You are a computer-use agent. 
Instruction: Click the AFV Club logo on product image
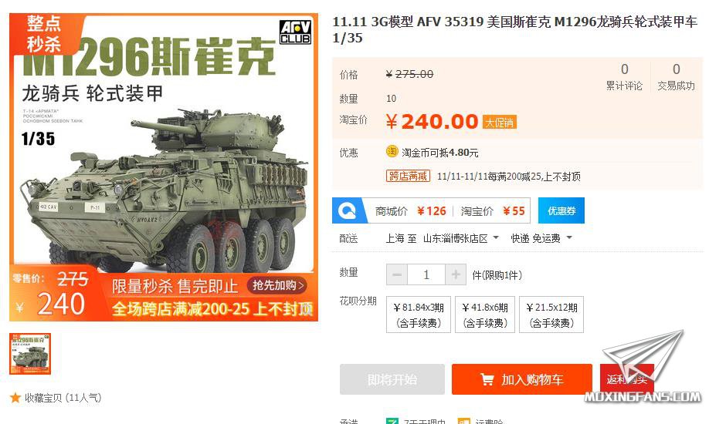coord(296,32)
